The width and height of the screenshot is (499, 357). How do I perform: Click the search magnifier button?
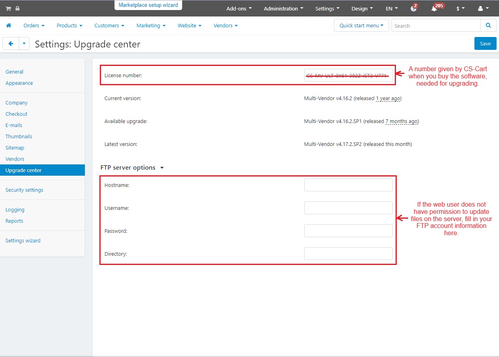coord(488,25)
